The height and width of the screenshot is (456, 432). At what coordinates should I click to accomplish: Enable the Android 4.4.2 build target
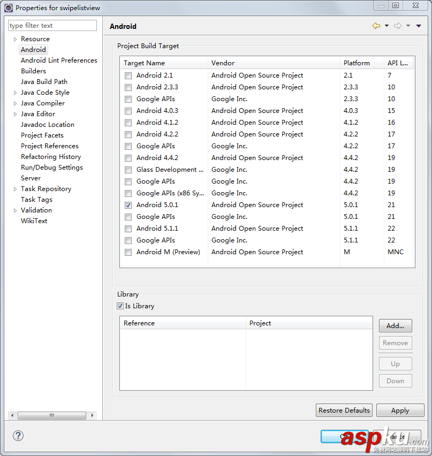[128, 158]
